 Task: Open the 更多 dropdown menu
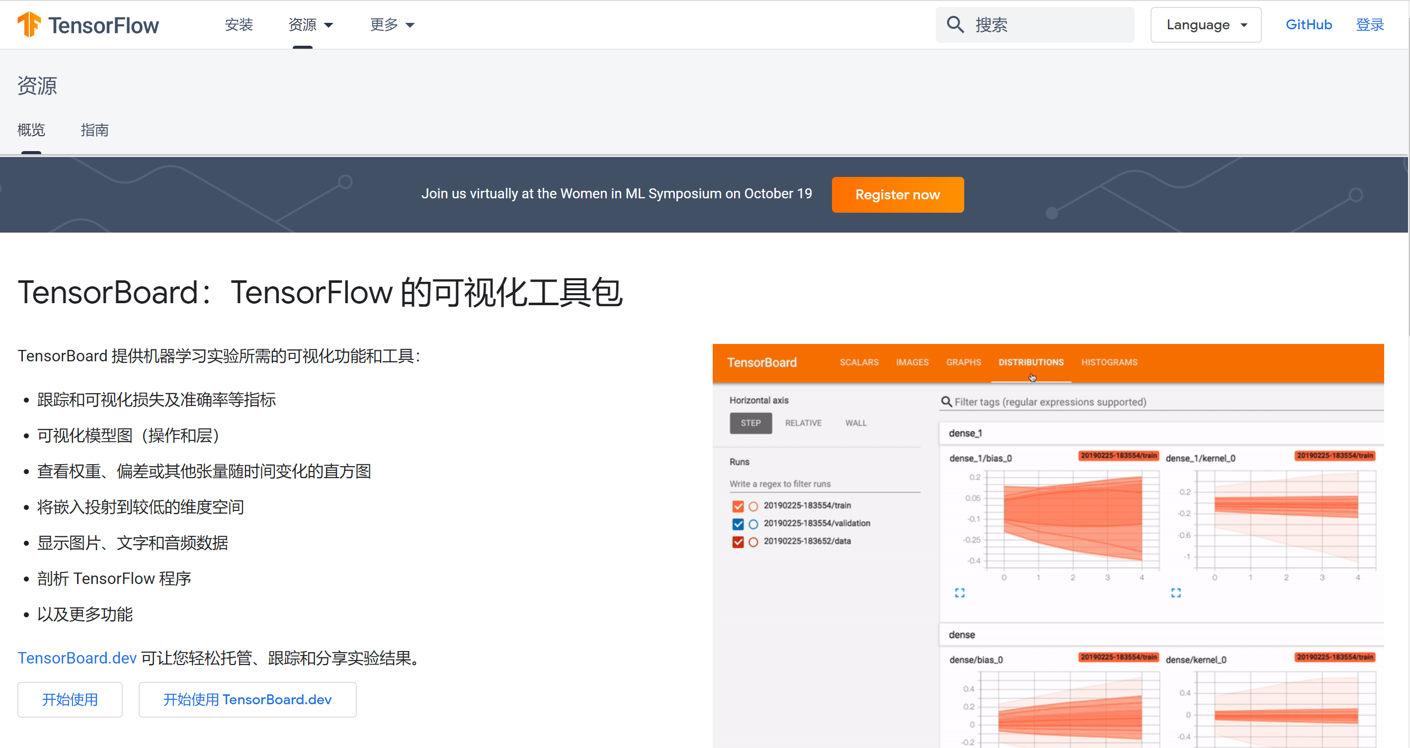tap(392, 25)
